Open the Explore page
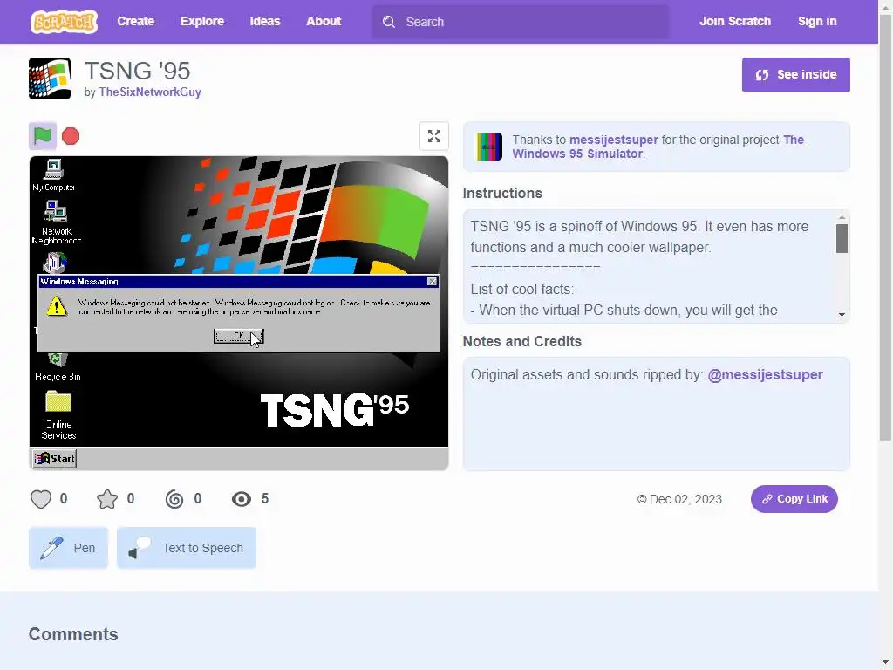The height and width of the screenshot is (670, 893). tap(202, 21)
